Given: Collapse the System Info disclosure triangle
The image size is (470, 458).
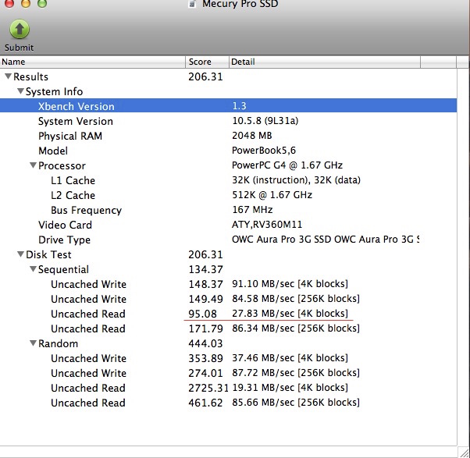Looking at the screenshot, I should [20, 91].
